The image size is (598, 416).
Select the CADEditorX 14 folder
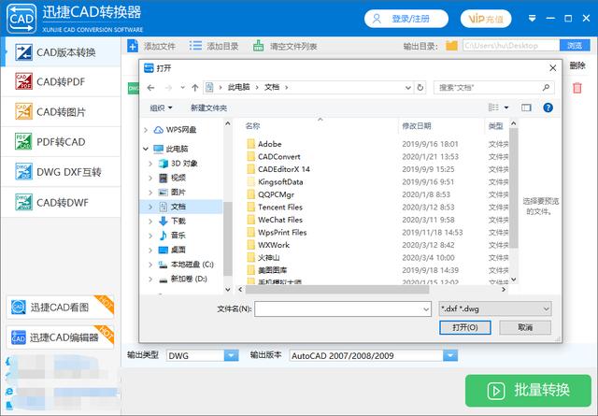coord(284,169)
